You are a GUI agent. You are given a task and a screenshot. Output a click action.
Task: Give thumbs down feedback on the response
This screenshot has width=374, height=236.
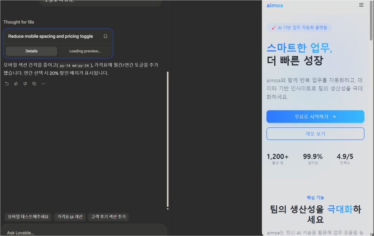coord(25,83)
